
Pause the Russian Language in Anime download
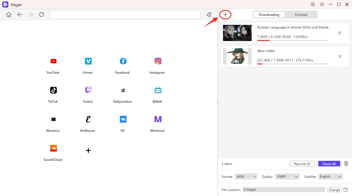tap(340, 33)
